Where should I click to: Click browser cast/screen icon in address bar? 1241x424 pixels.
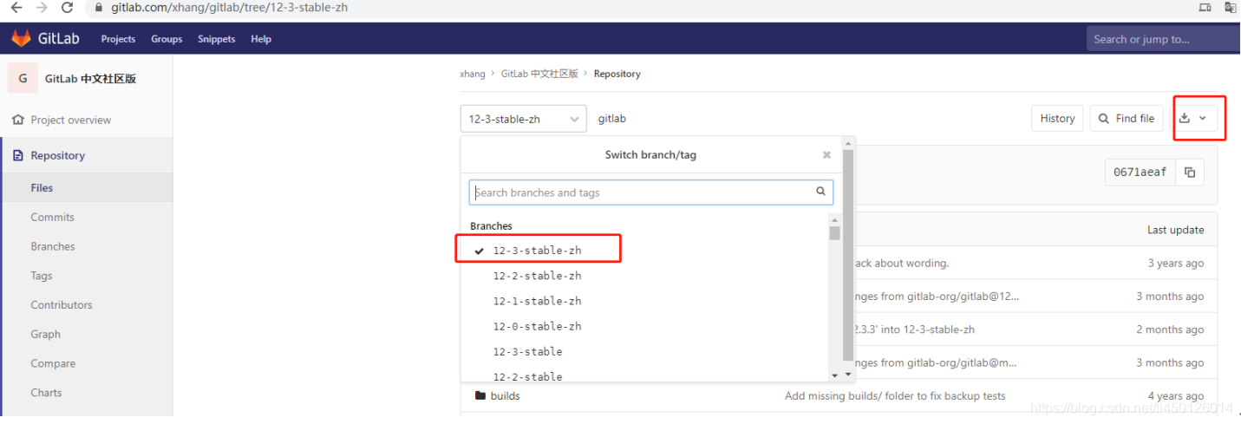pyautogui.click(x=1205, y=8)
